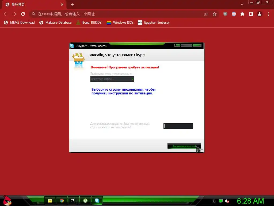Open the uBlock shield extension
The image size is (274, 206).
point(225,14)
